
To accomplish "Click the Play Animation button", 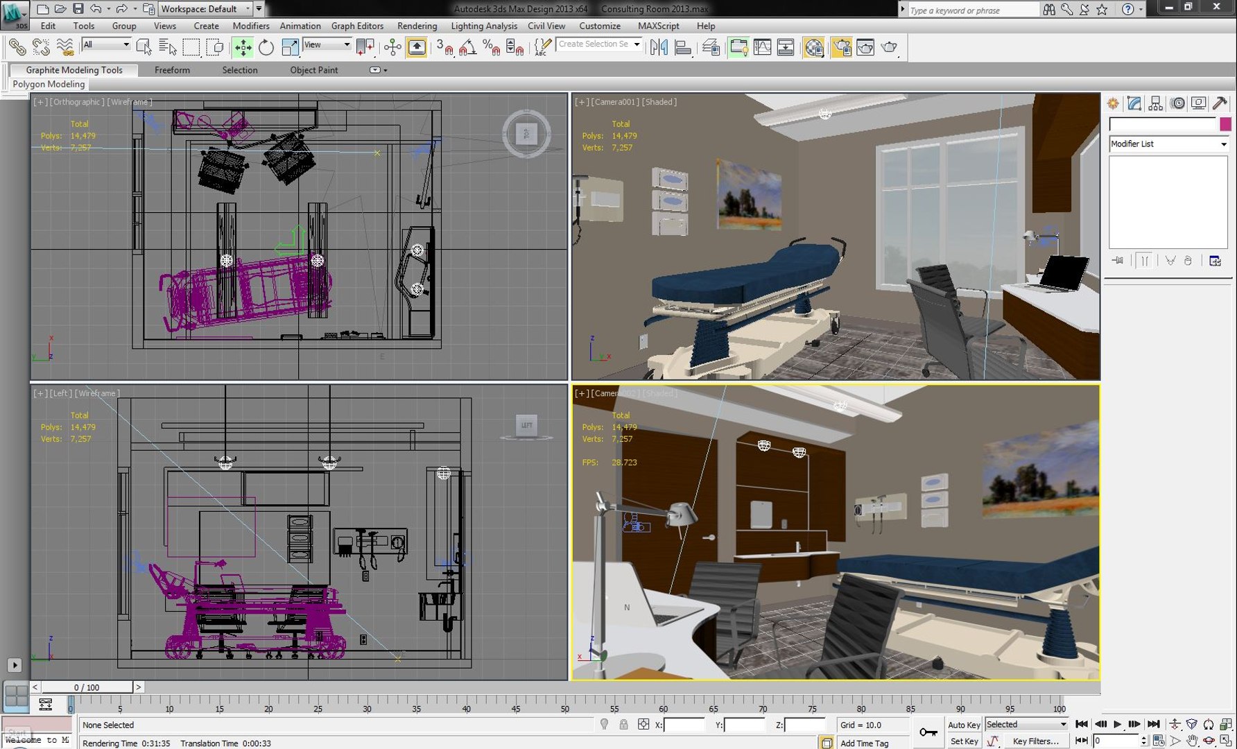I will tap(1118, 724).
